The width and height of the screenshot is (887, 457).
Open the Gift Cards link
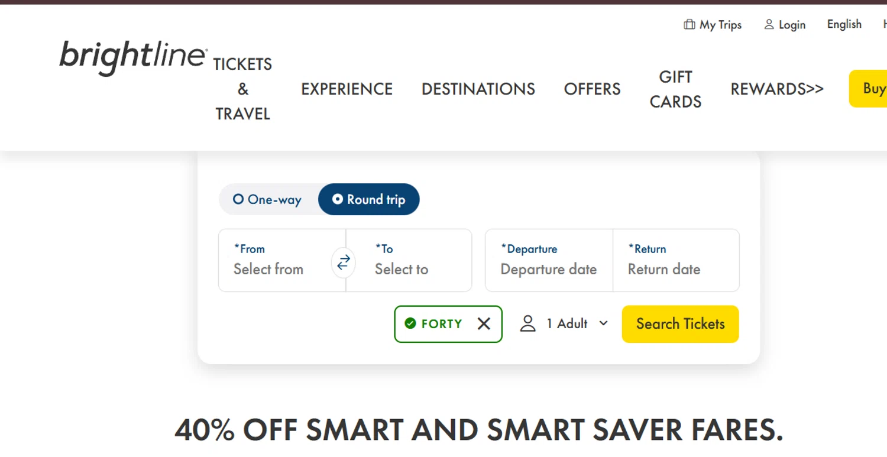click(675, 89)
